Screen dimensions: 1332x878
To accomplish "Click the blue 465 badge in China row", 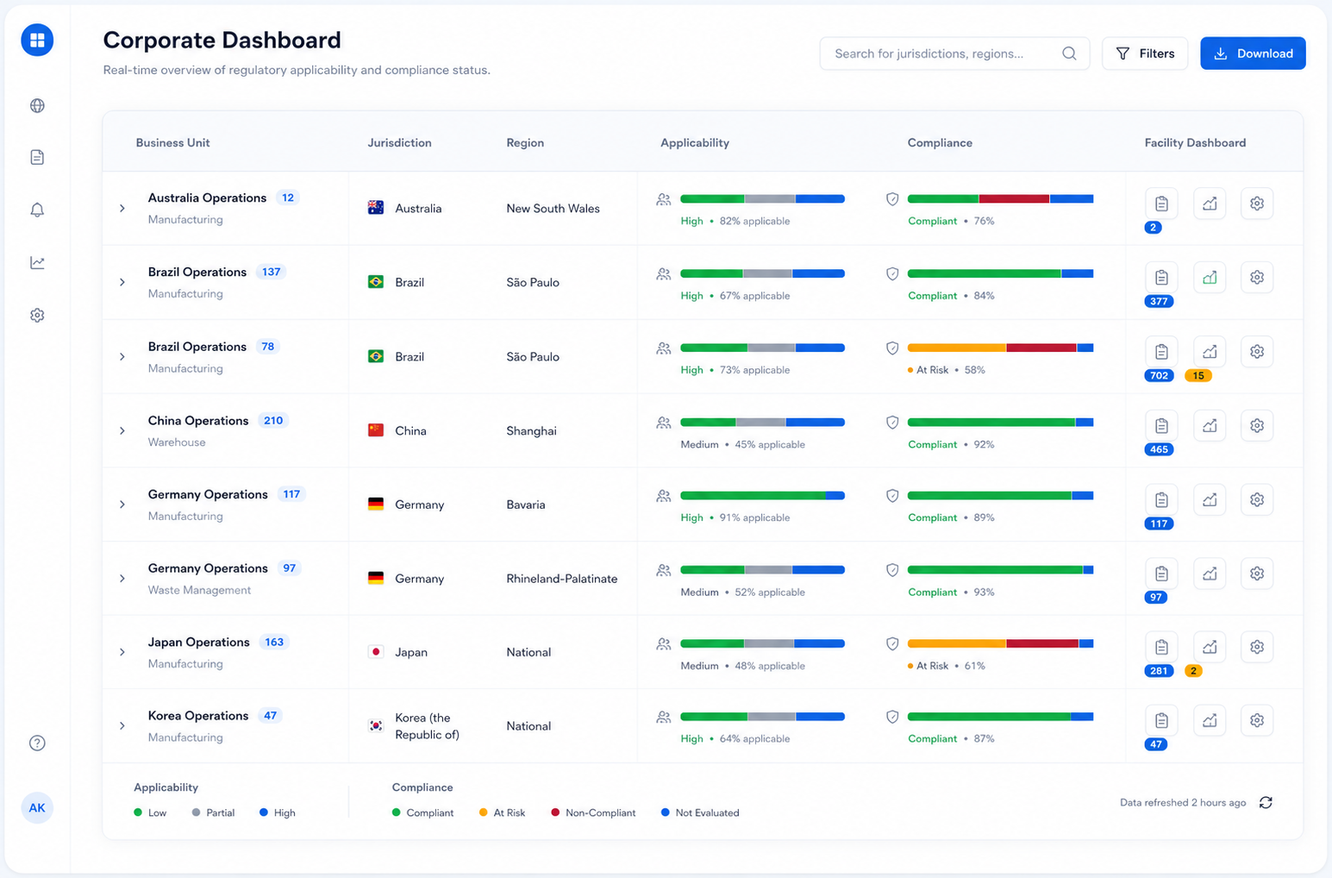I will (x=1160, y=449).
